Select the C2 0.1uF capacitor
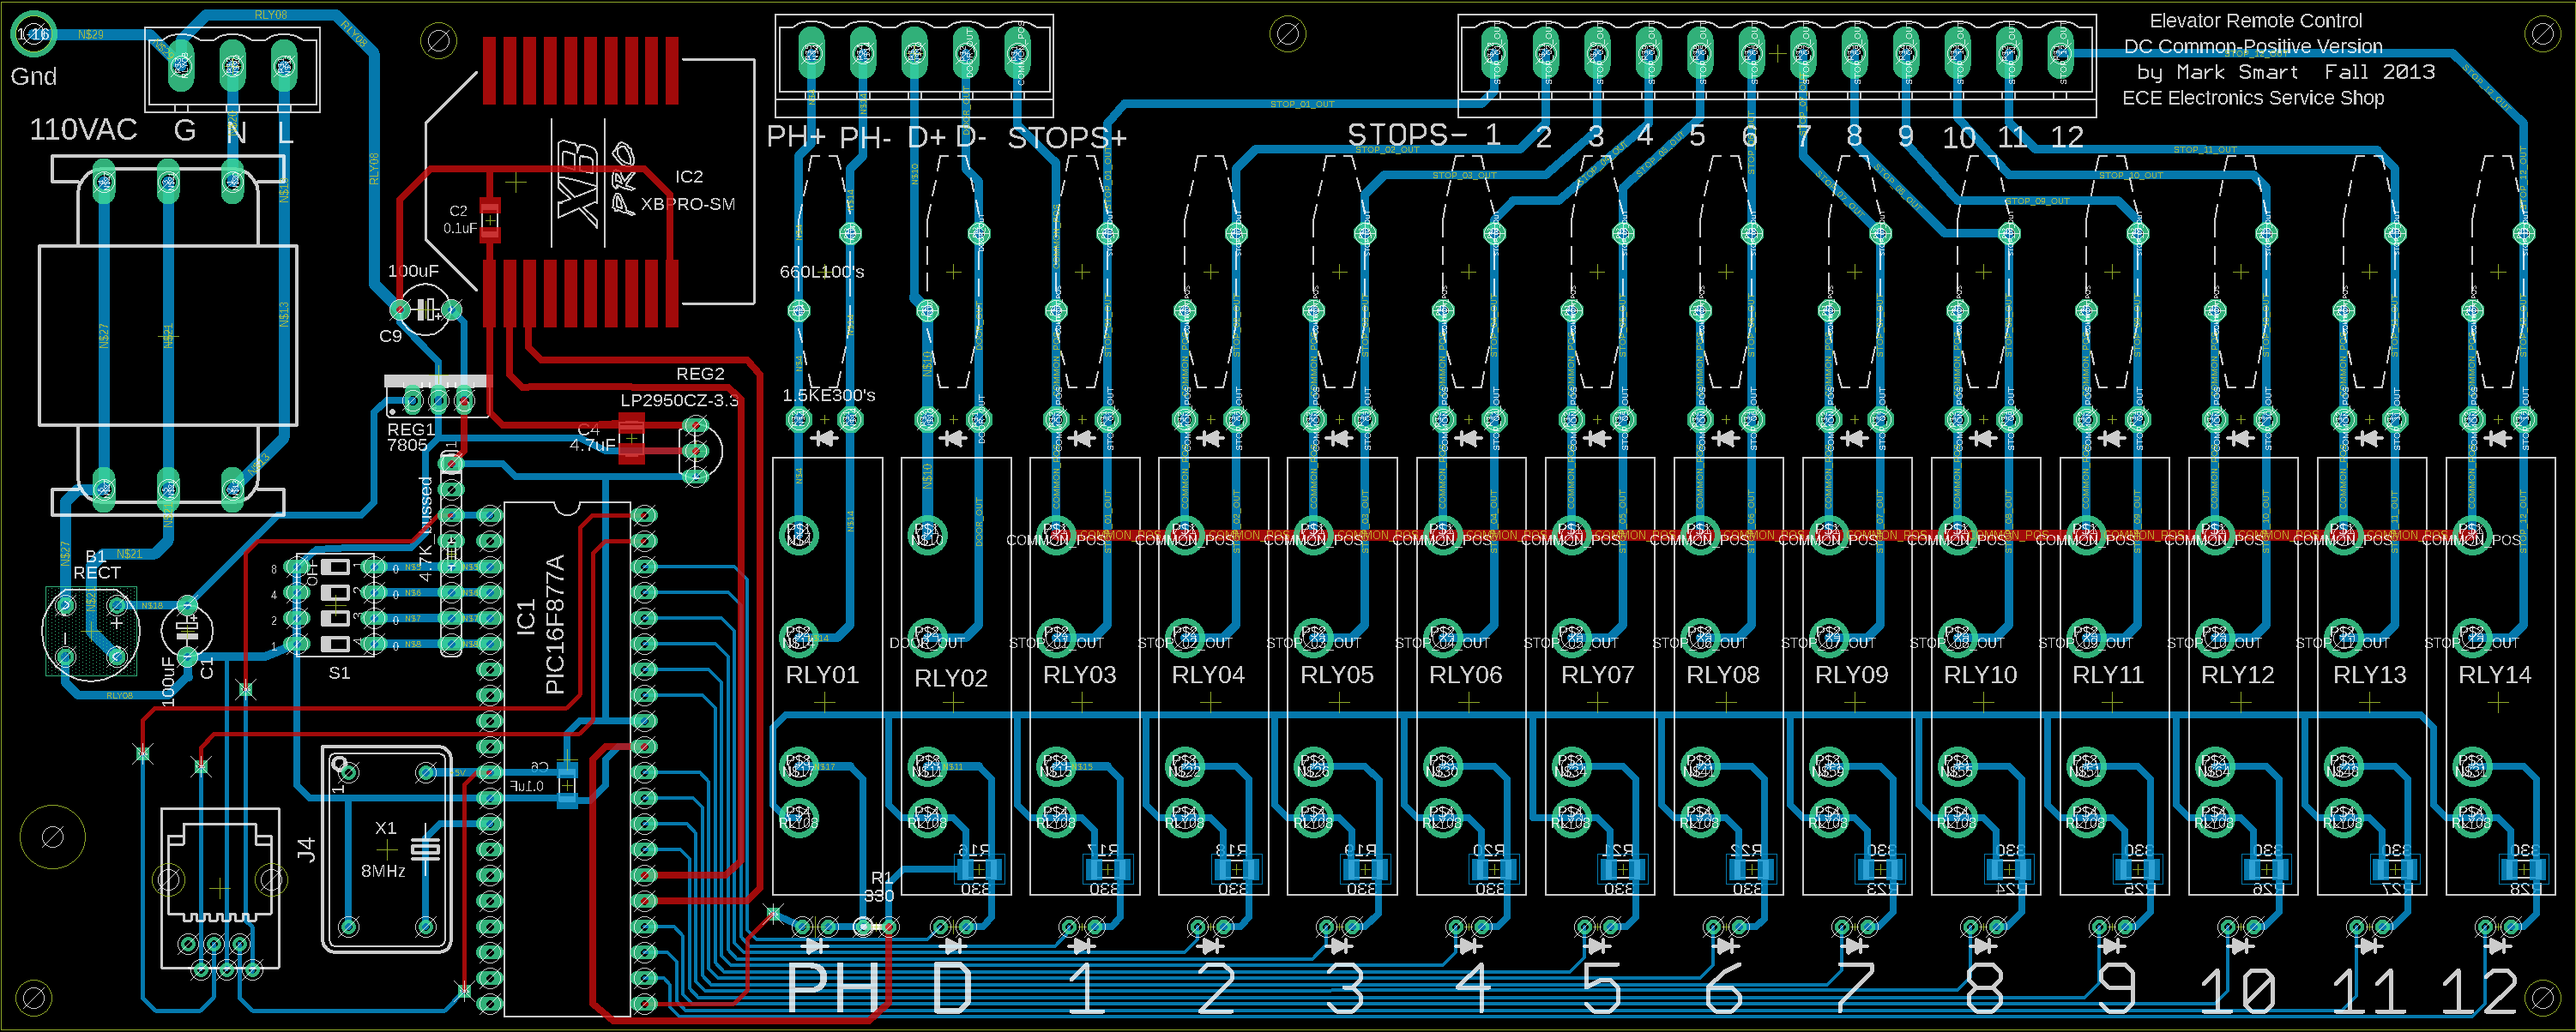The height and width of the screenshot is (1032, 2576). [x=490, y=219]
